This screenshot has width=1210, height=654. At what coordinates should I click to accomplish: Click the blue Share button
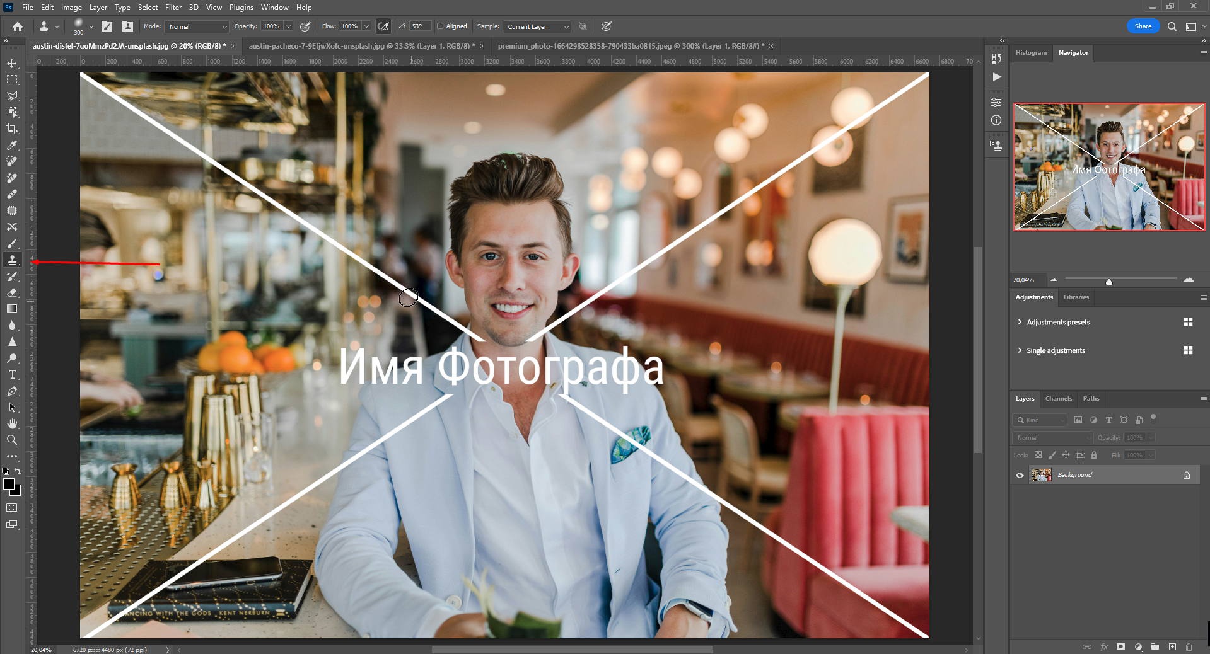click(x=1143, y=26)
